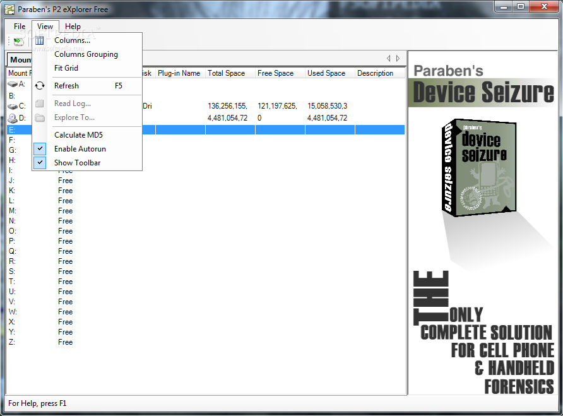563x416 pixels.
Task: Open the Paraben's Device Seizure banner
Action: 483,85
